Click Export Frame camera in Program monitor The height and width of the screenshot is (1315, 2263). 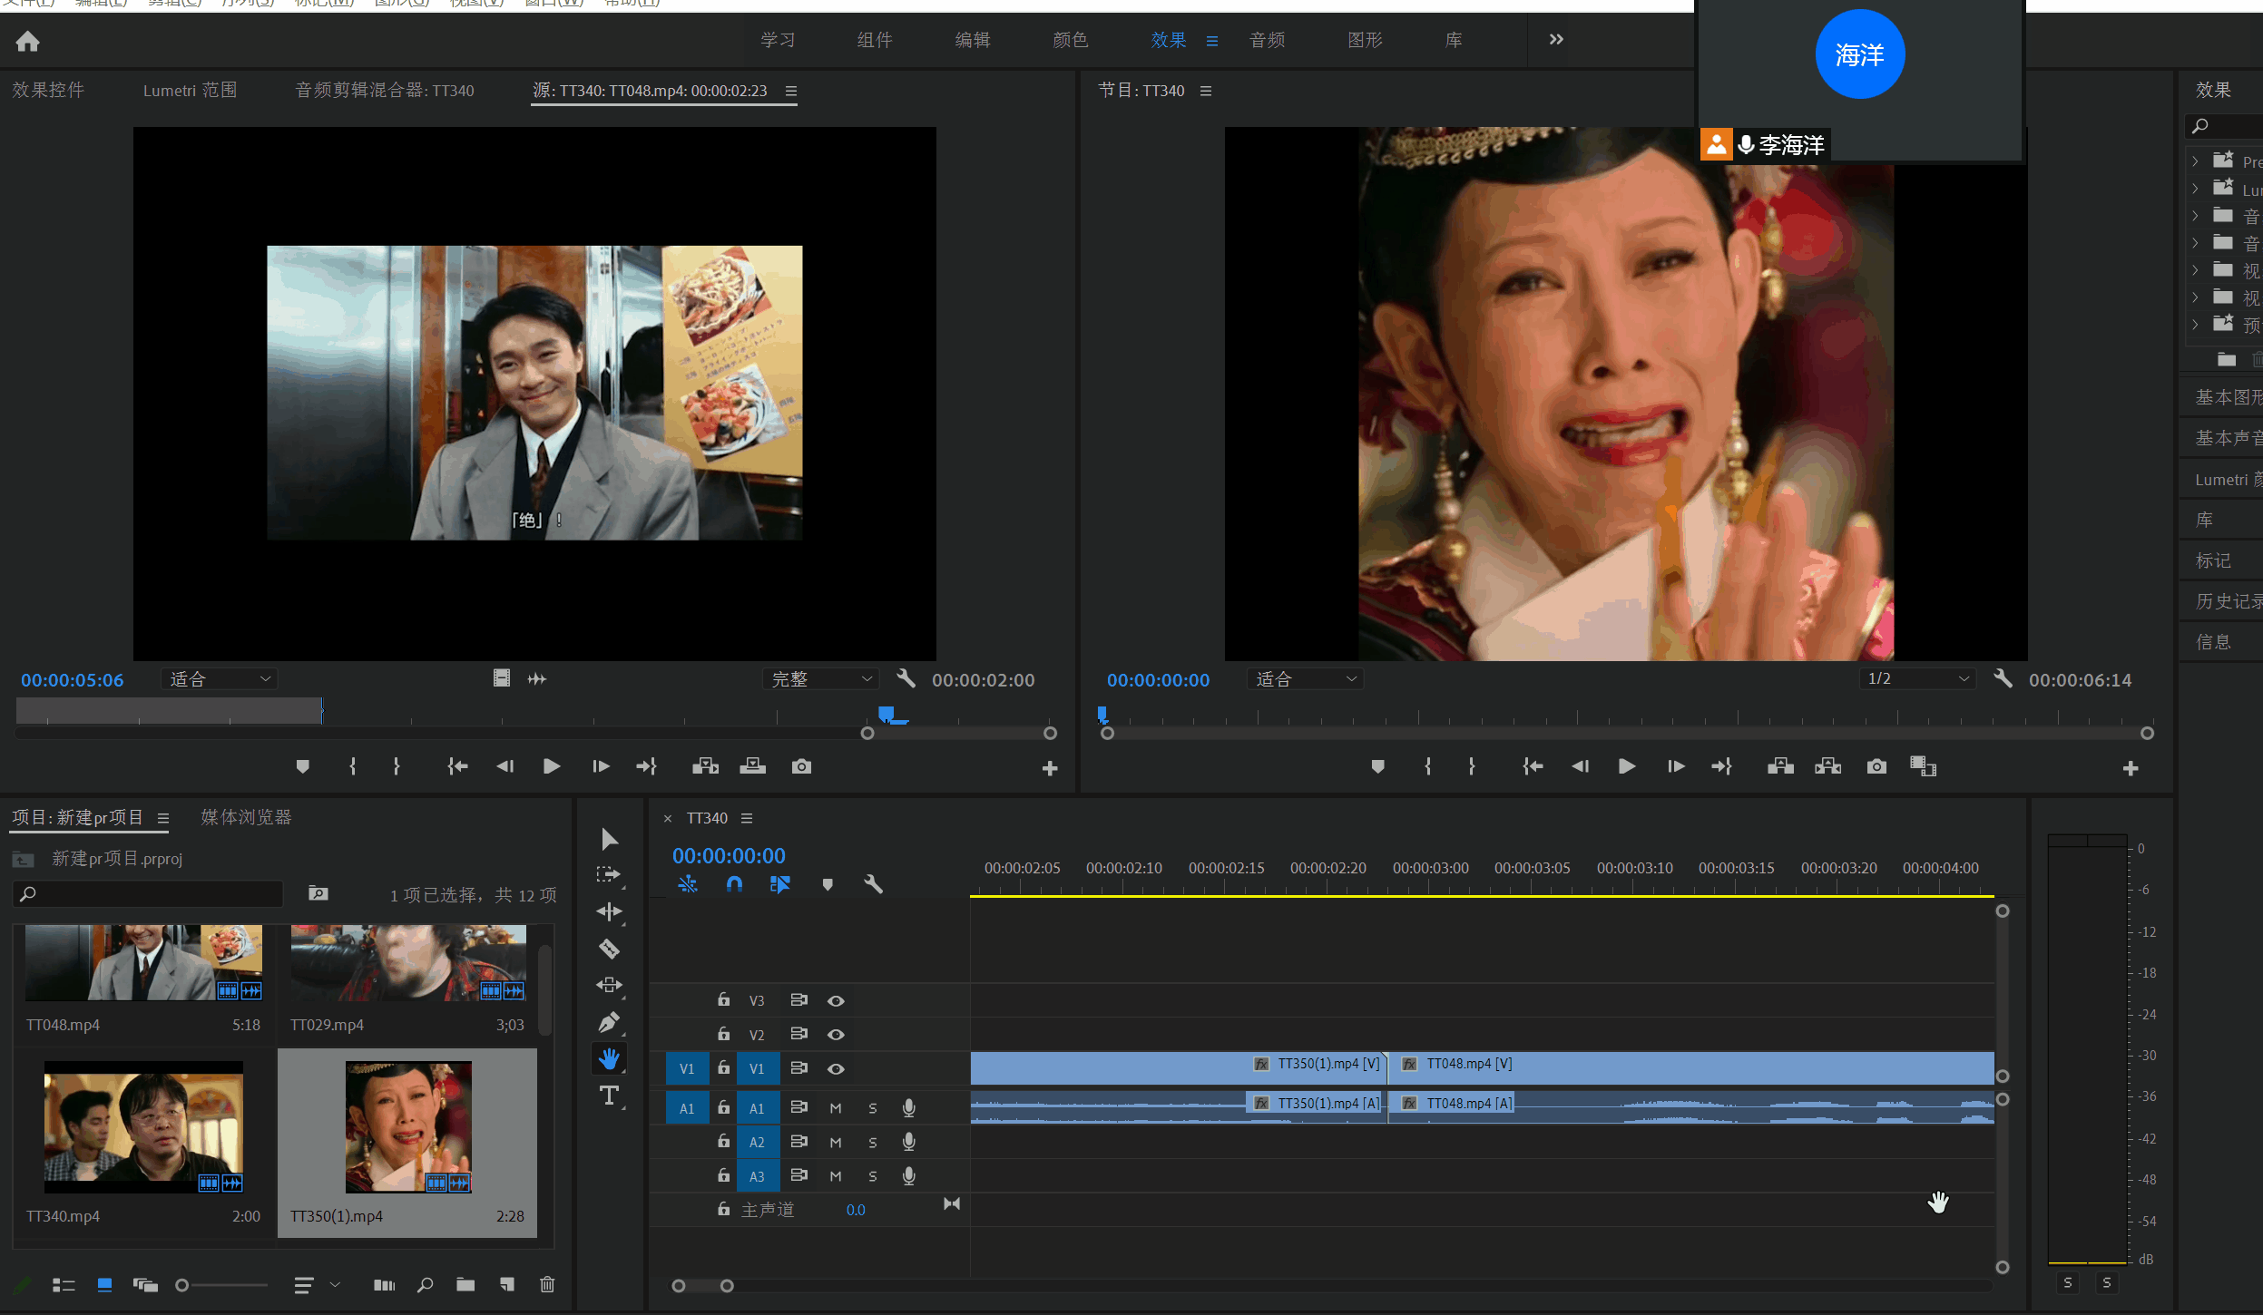tap(1876, 766)
